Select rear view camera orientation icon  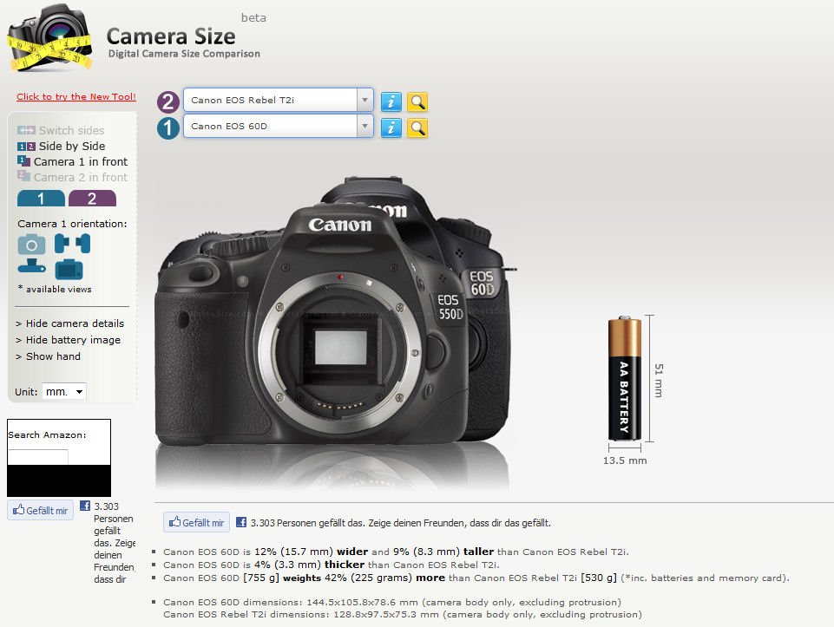tap(69, 270)
